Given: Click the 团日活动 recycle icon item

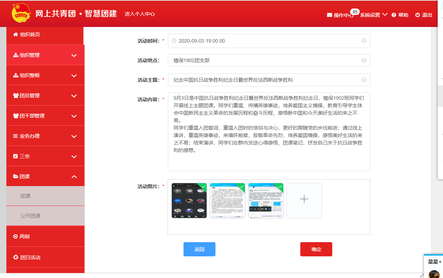Looking at the screenshot, I should [x=16, y=257].
